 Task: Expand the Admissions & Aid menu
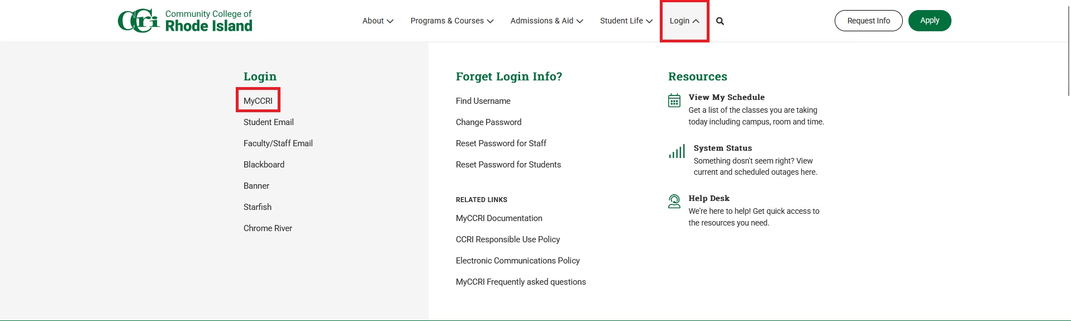pos(546,21)
